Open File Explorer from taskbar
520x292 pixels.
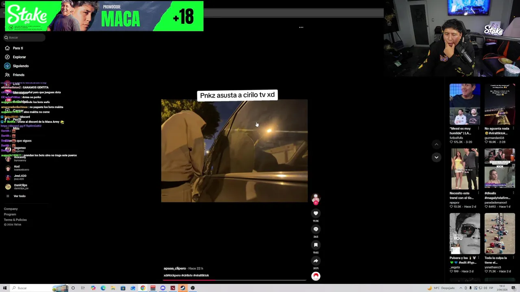[113, 288]
